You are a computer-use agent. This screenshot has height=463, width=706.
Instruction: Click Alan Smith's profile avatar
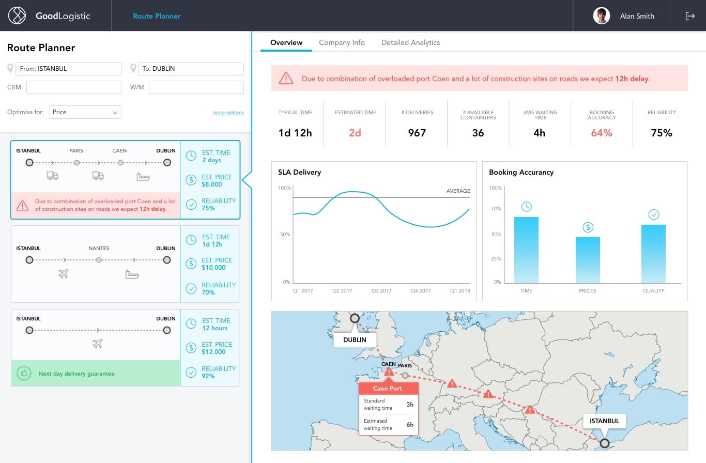point(602,16)
